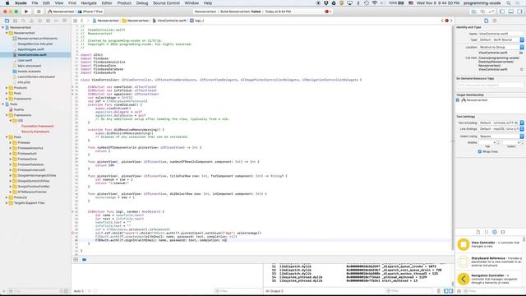The image size is (526, 296).
Task: Open the Object library icon
Action: pyautogui.click(x=495, y=232)
